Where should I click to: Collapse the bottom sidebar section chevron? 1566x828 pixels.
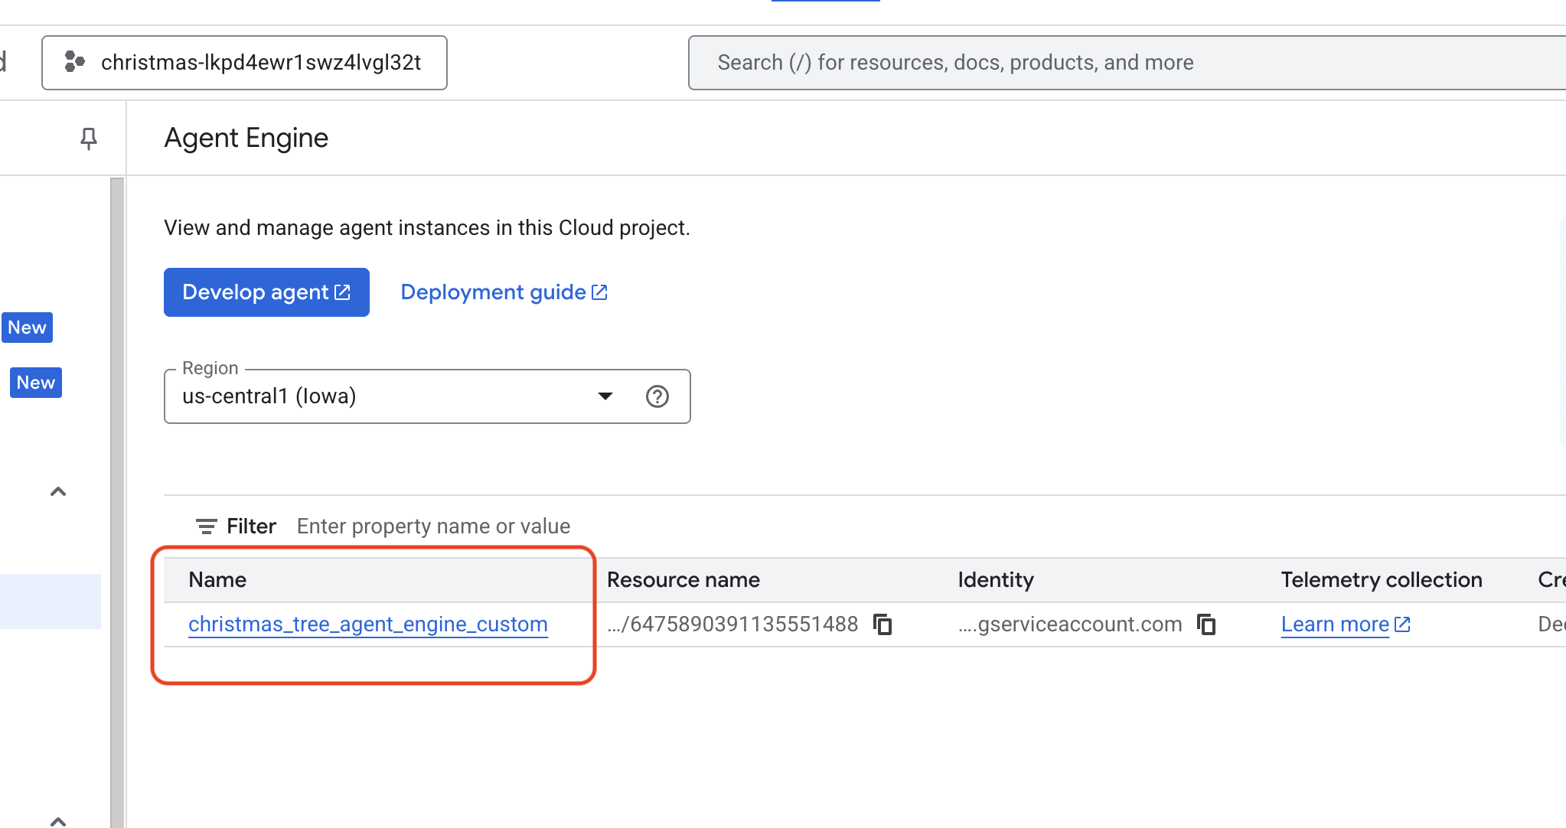58,820
